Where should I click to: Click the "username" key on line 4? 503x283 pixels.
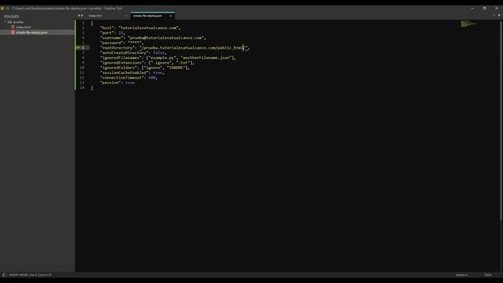coord(112,38)
